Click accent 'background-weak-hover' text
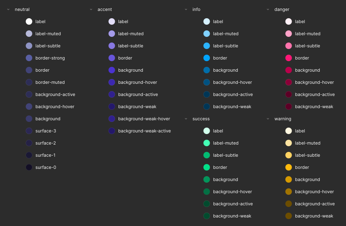Viewport: 346px width, 226px height. [x=144, y=119]
